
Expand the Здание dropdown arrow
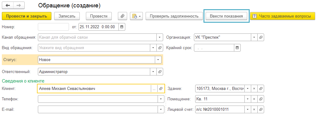(x=248, y=88)
